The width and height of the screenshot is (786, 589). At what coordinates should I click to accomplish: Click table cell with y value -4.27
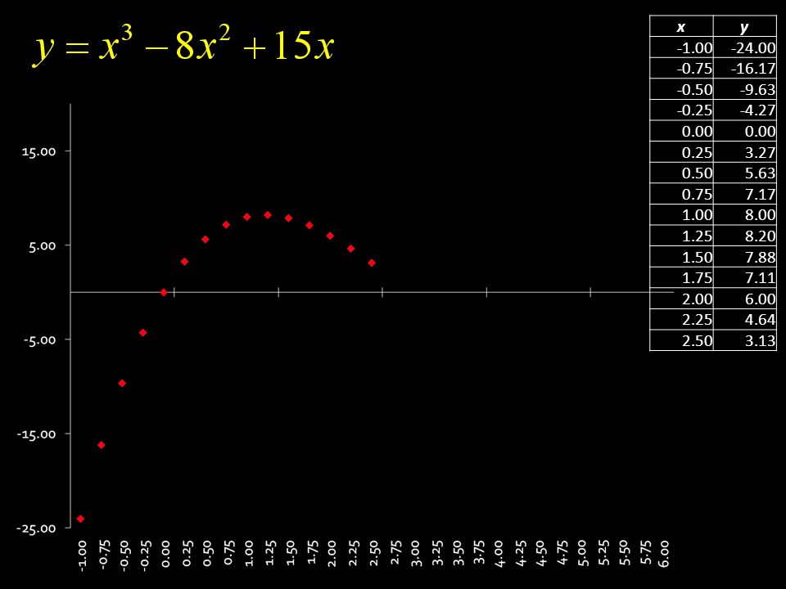point(744,110)
